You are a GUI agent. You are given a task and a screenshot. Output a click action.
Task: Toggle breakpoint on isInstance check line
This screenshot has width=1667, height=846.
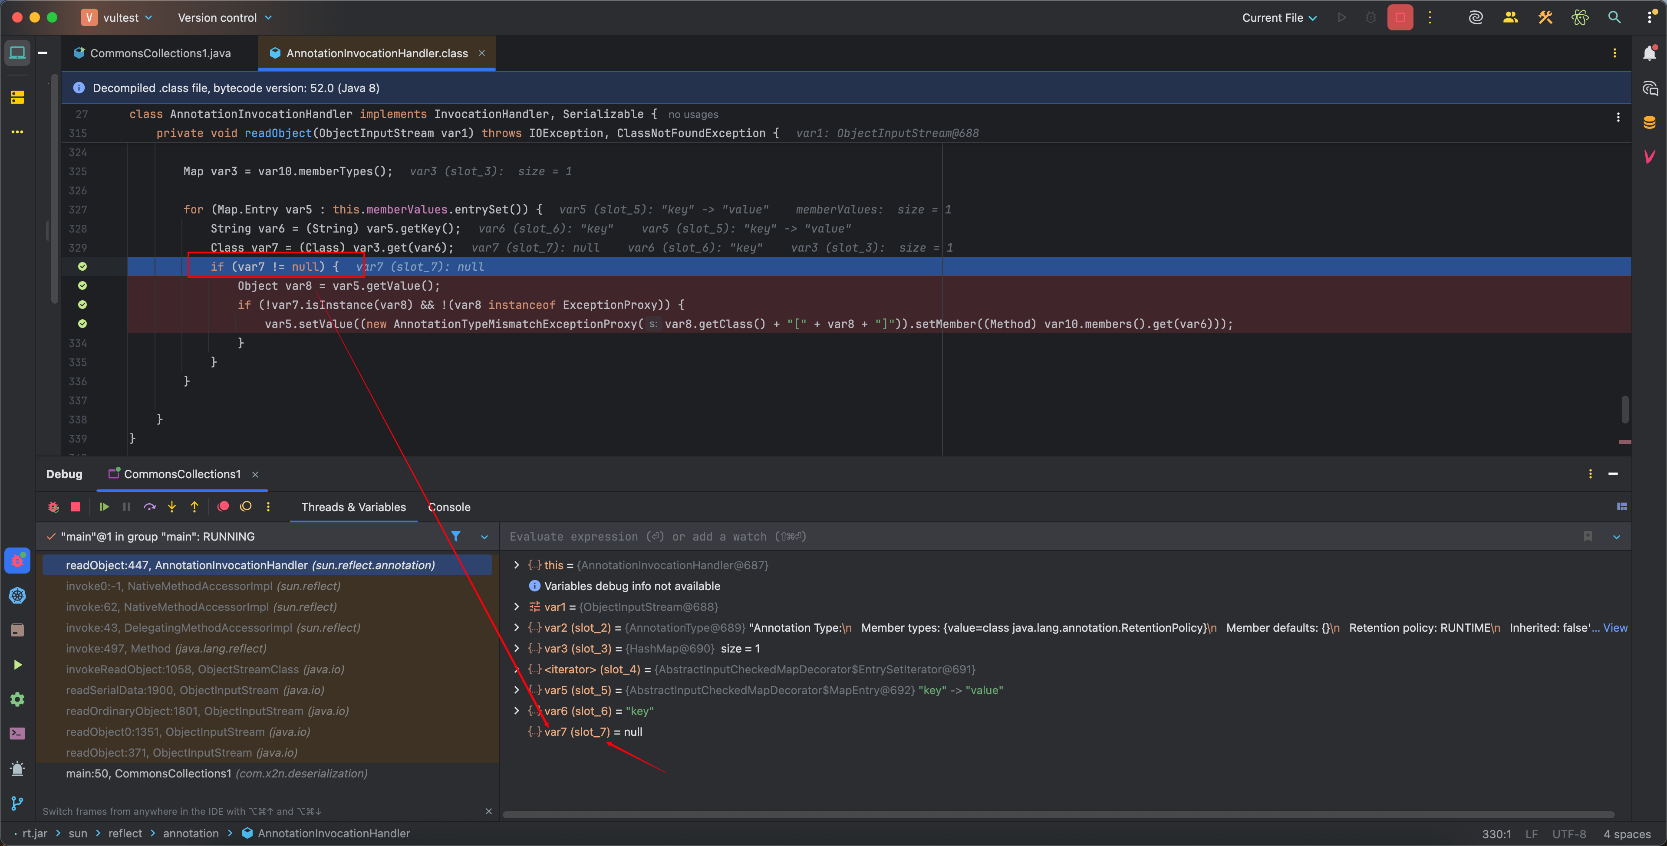point(82,305)
